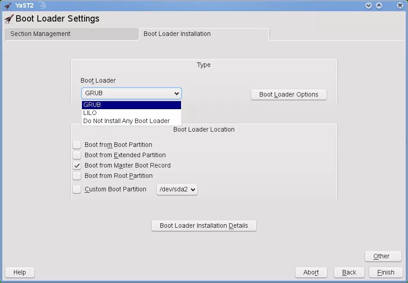Click the YaST2 rocket icon in title bar
408x283 pixels.
coord(8,5)
